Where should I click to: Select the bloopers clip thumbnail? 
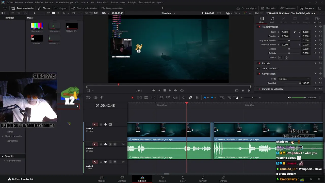pos(37,26)
